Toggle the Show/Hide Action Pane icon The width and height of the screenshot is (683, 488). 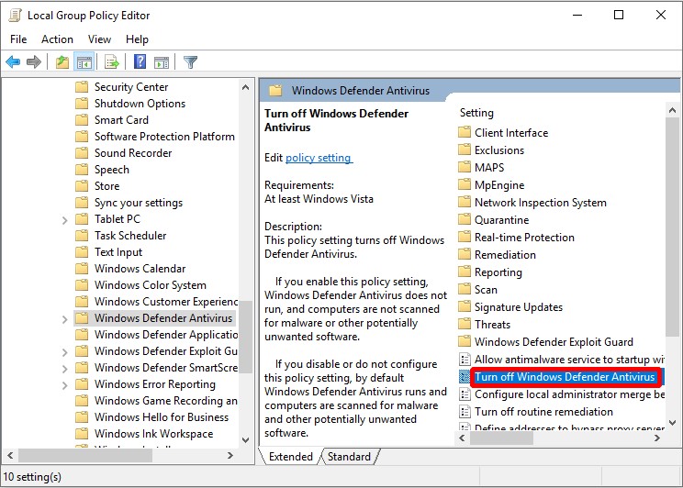162,62
